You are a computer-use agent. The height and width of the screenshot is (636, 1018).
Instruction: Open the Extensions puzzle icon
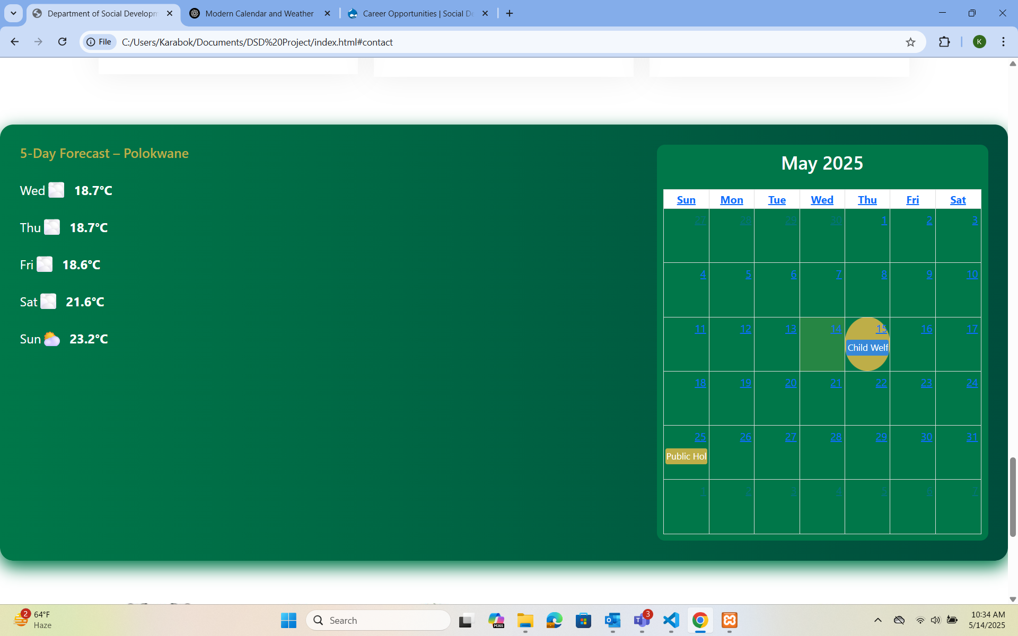tap(944, 42)
